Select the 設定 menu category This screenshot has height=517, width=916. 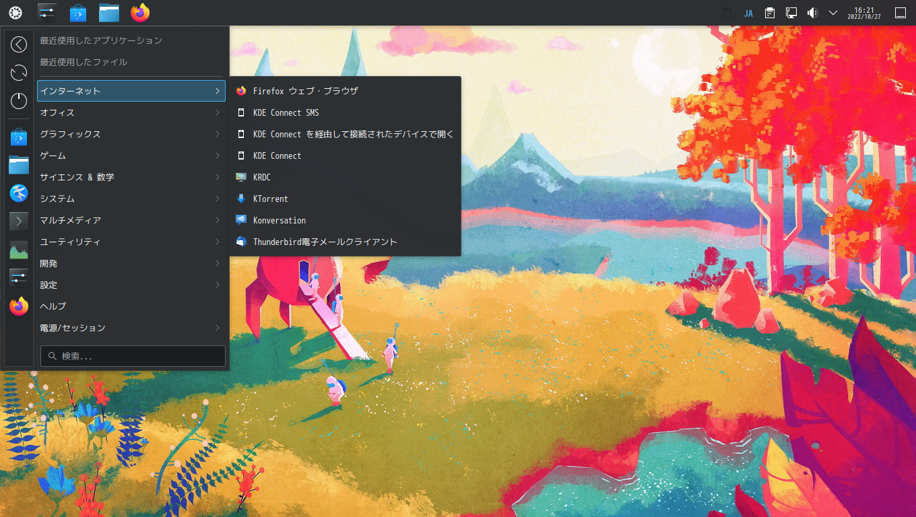[131, 285]
